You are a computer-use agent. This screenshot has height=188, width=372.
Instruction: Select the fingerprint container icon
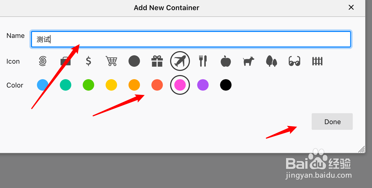43,61
